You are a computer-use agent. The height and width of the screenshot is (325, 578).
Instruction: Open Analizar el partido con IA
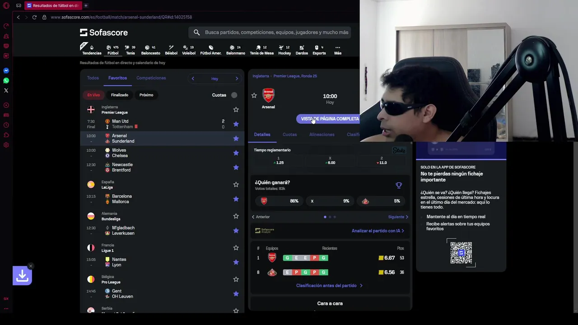(x=378, y=231)
